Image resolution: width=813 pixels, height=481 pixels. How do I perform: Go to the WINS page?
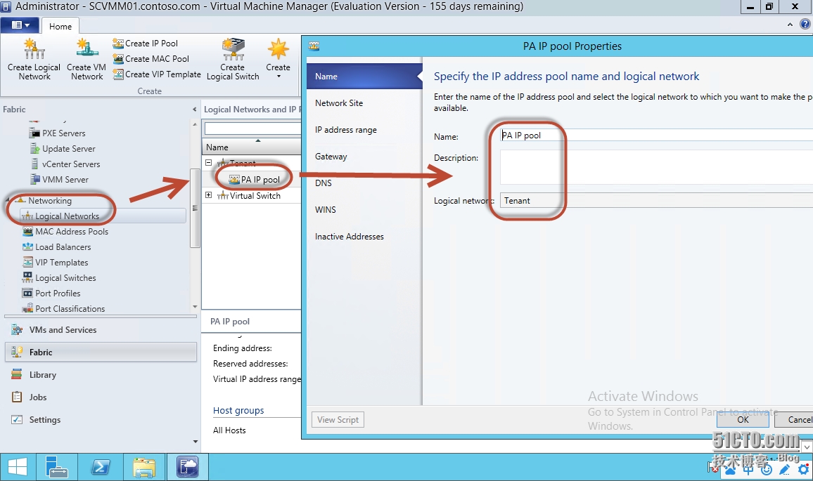click(x=364, y=210)
